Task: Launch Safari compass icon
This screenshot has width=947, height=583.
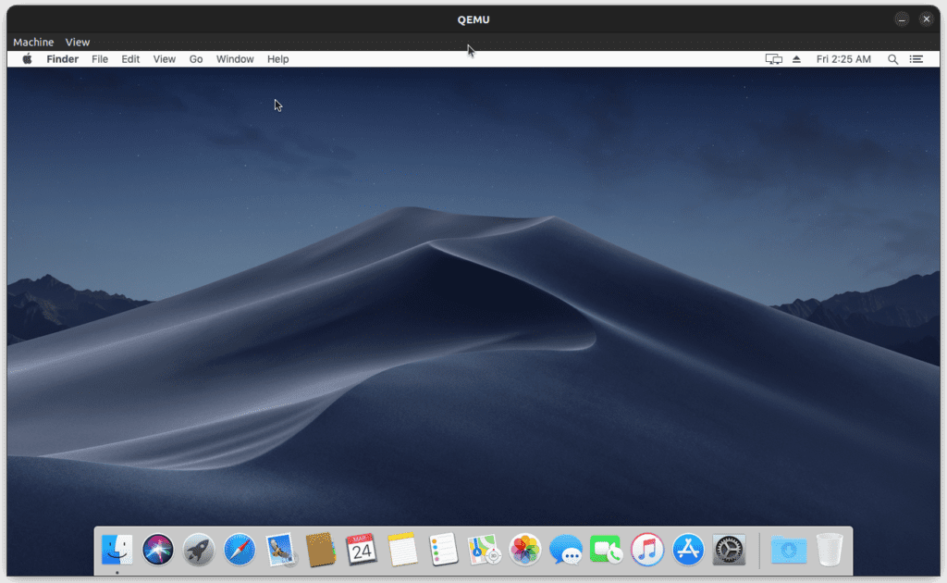Action: point(240,550)
